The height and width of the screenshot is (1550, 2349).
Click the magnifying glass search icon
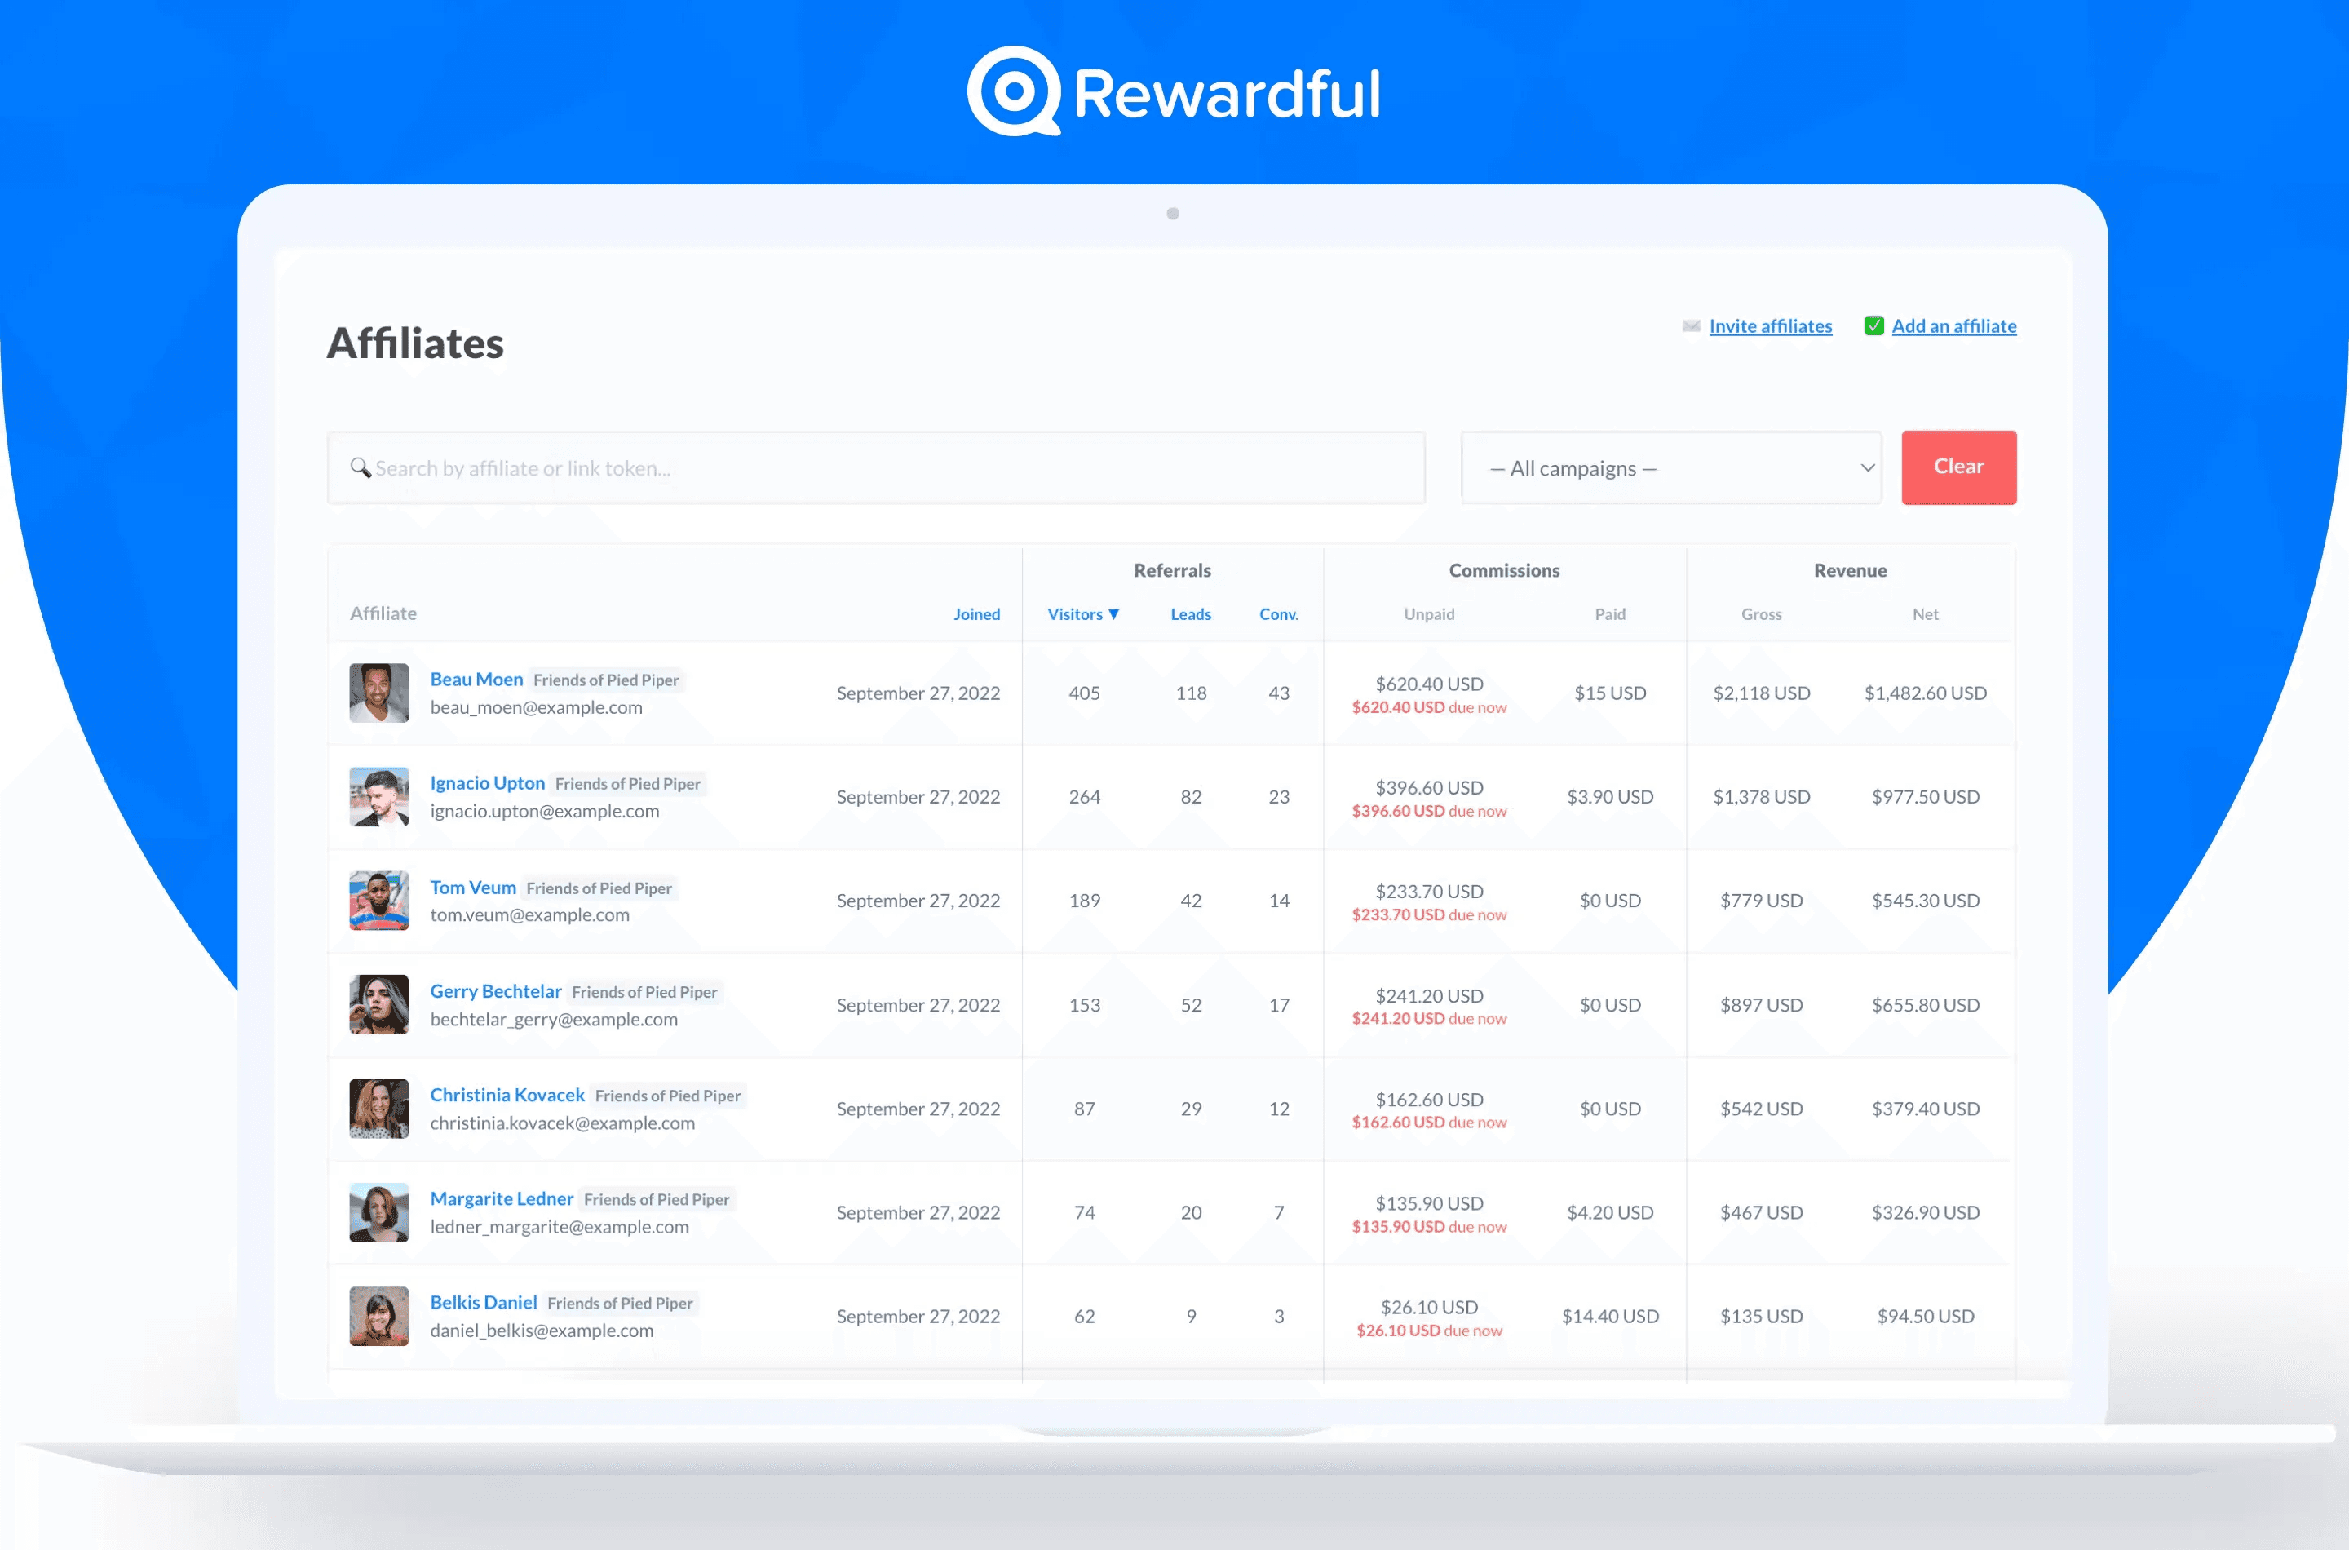pyautogui.click(x=360, y=467)
